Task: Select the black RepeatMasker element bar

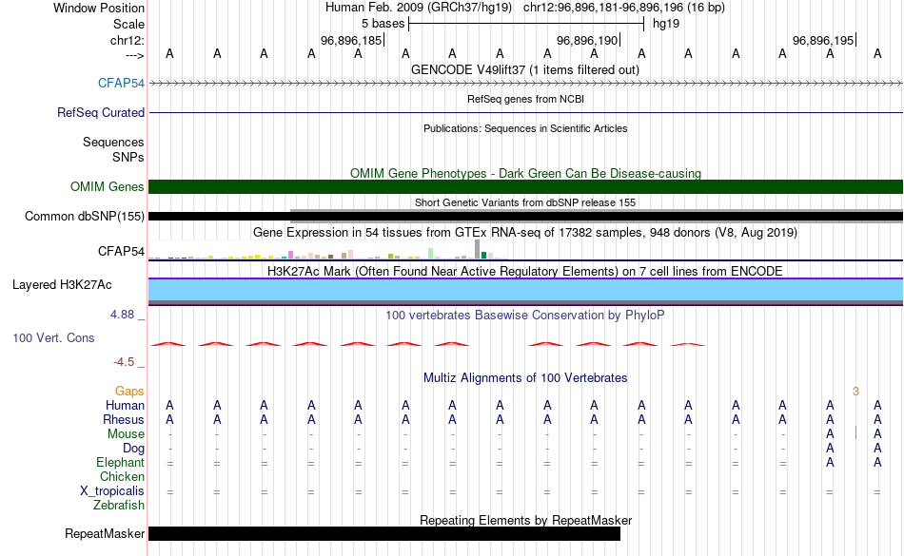Action: 384,533
